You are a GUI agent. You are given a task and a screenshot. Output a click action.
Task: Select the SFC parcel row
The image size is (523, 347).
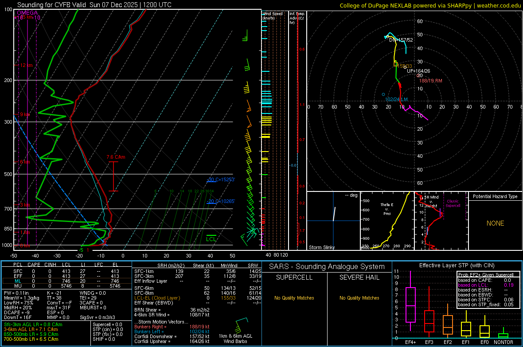click(66, 271)
